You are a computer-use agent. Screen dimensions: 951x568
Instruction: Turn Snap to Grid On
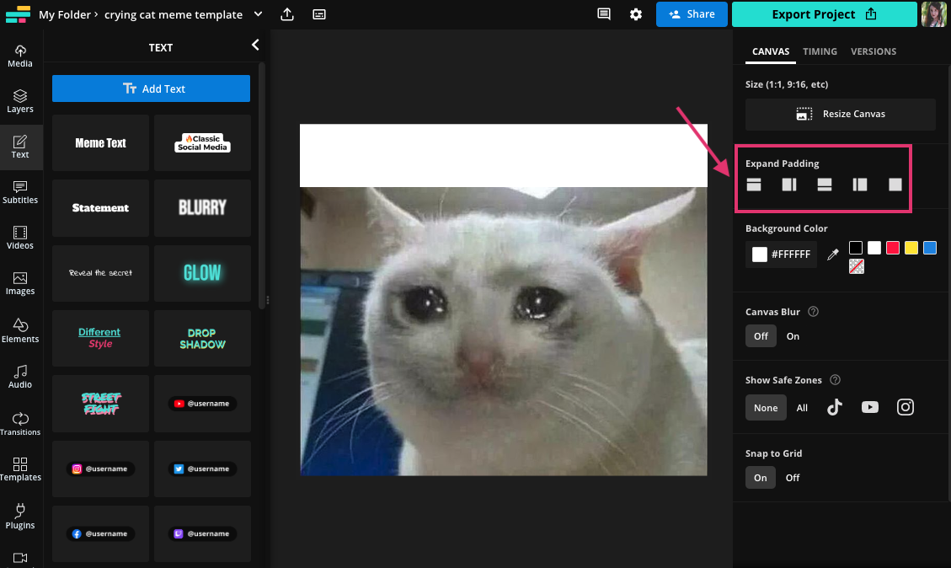760,478
